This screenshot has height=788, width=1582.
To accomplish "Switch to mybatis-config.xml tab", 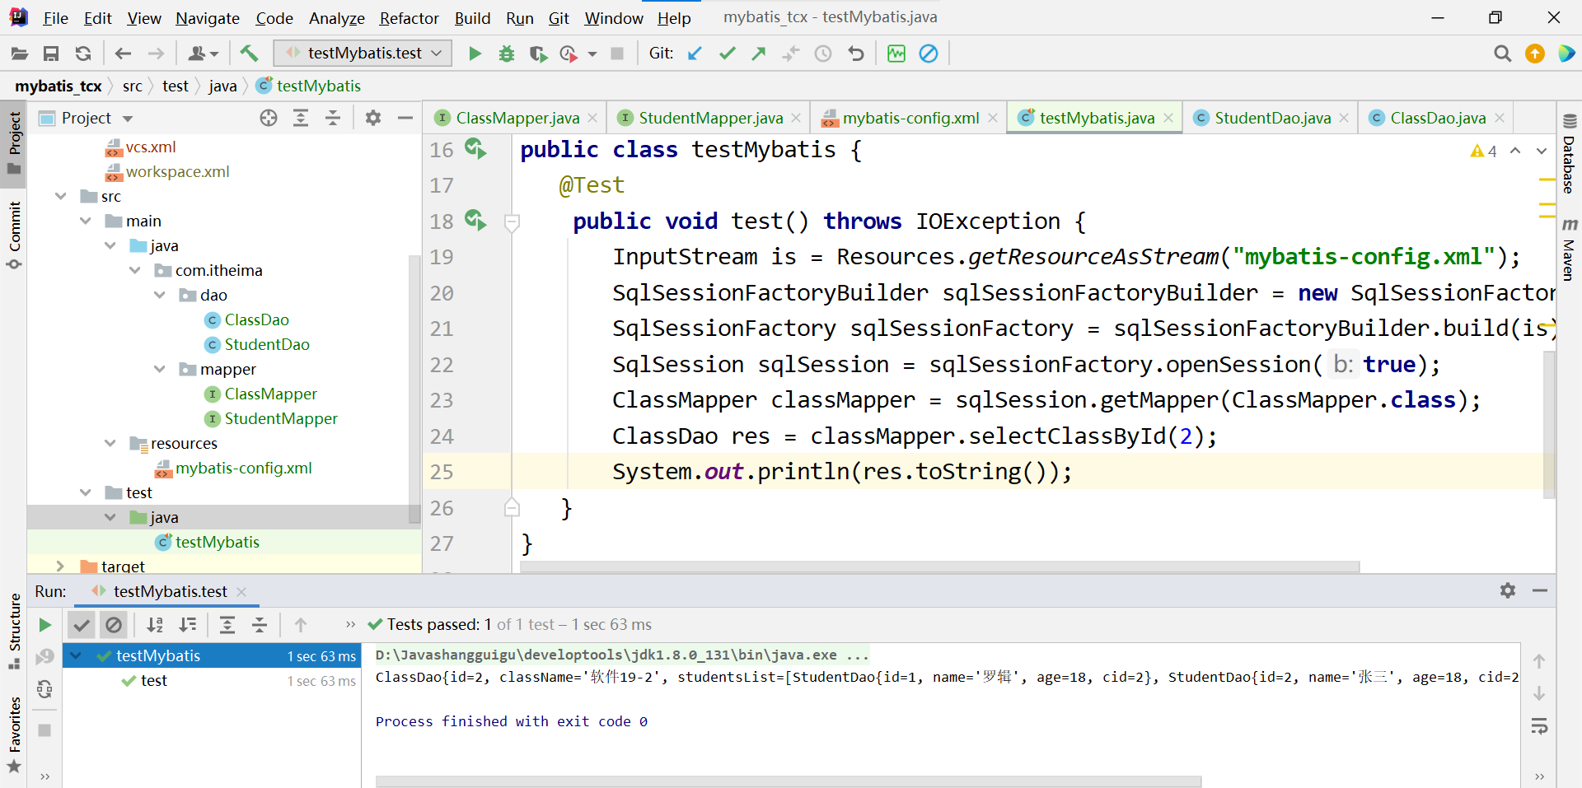I will (x=910, y=118).
